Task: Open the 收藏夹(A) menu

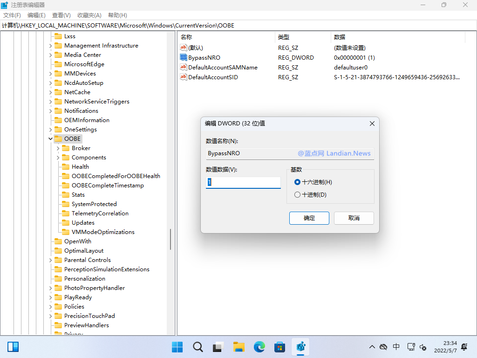Action: coord(89,15)
